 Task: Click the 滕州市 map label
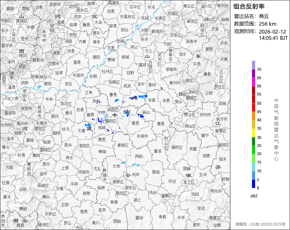point(175,83)
